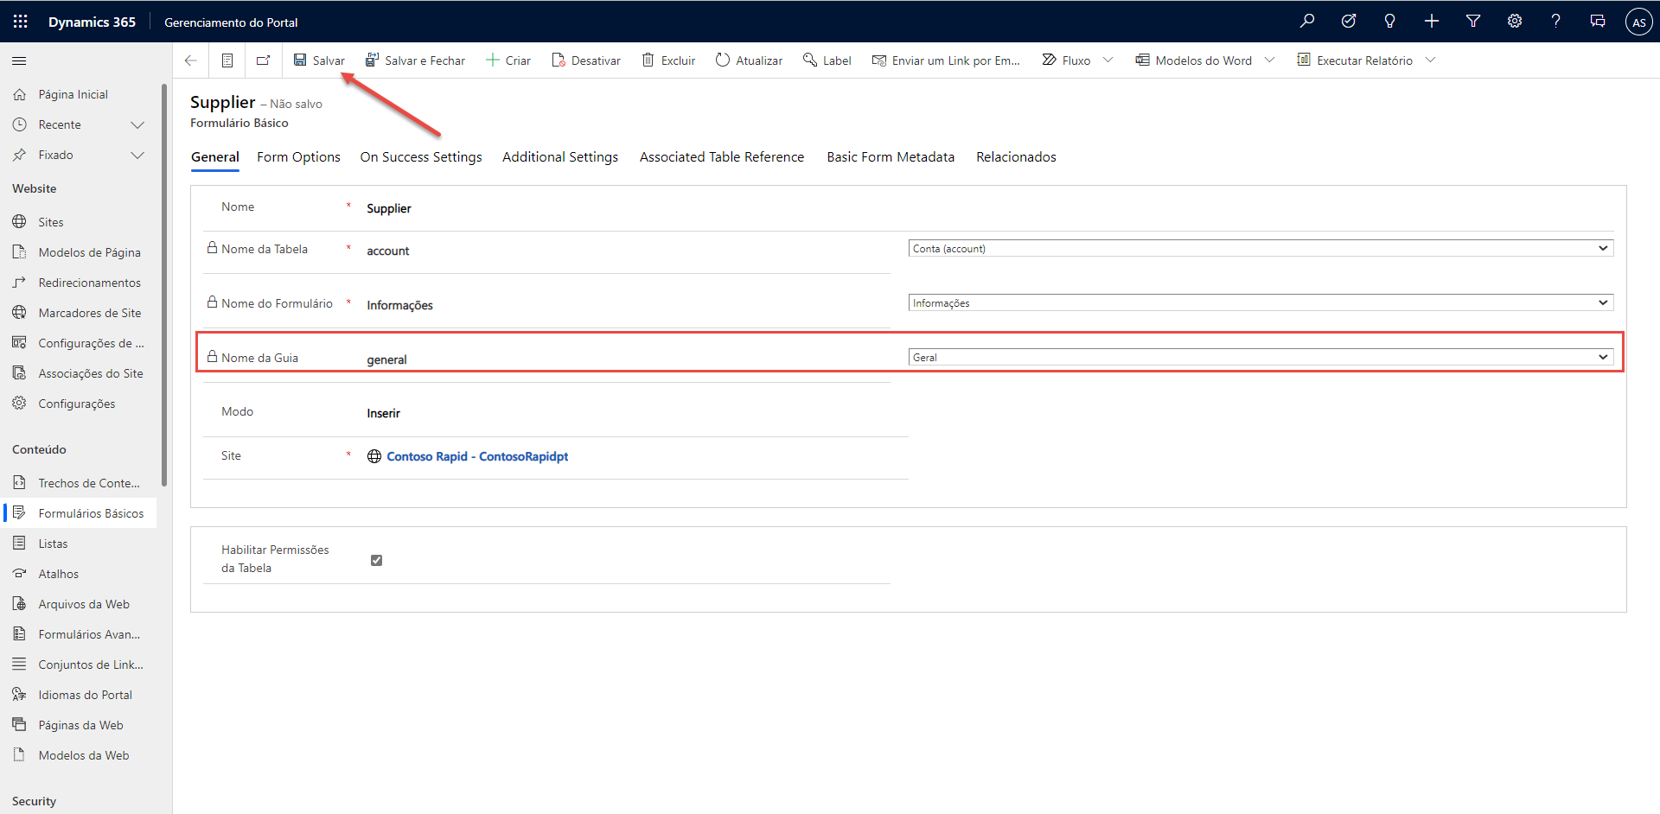Image resolution: width=1660 pixels, height=814 pixels.
Task: Open Associações do Site in sidebar
Action: click(x=80, y=374)
